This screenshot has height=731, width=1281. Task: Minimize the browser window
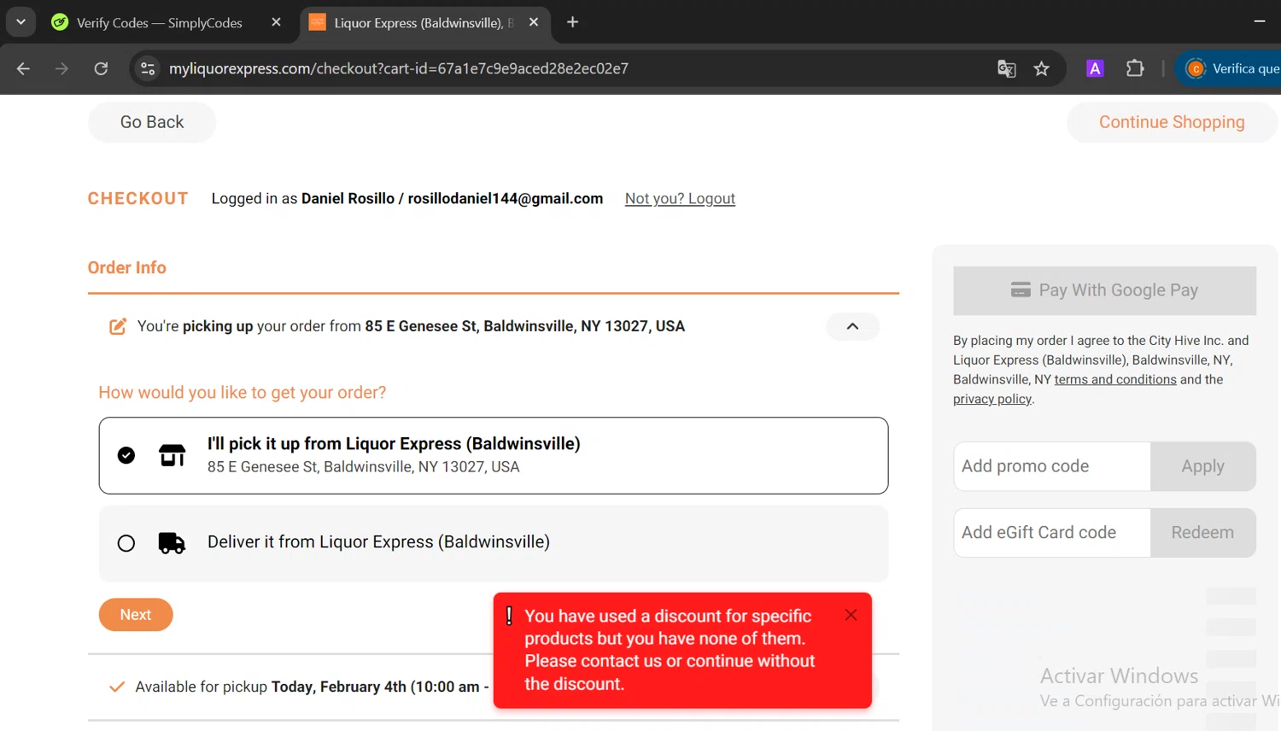coord(1260,21)
